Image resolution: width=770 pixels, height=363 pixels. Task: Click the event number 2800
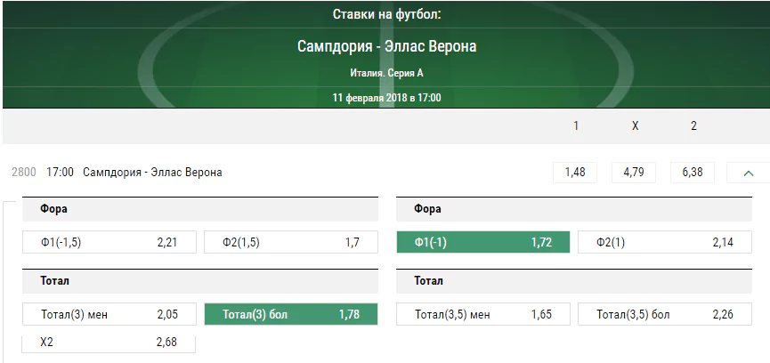[x=23, y=173]
